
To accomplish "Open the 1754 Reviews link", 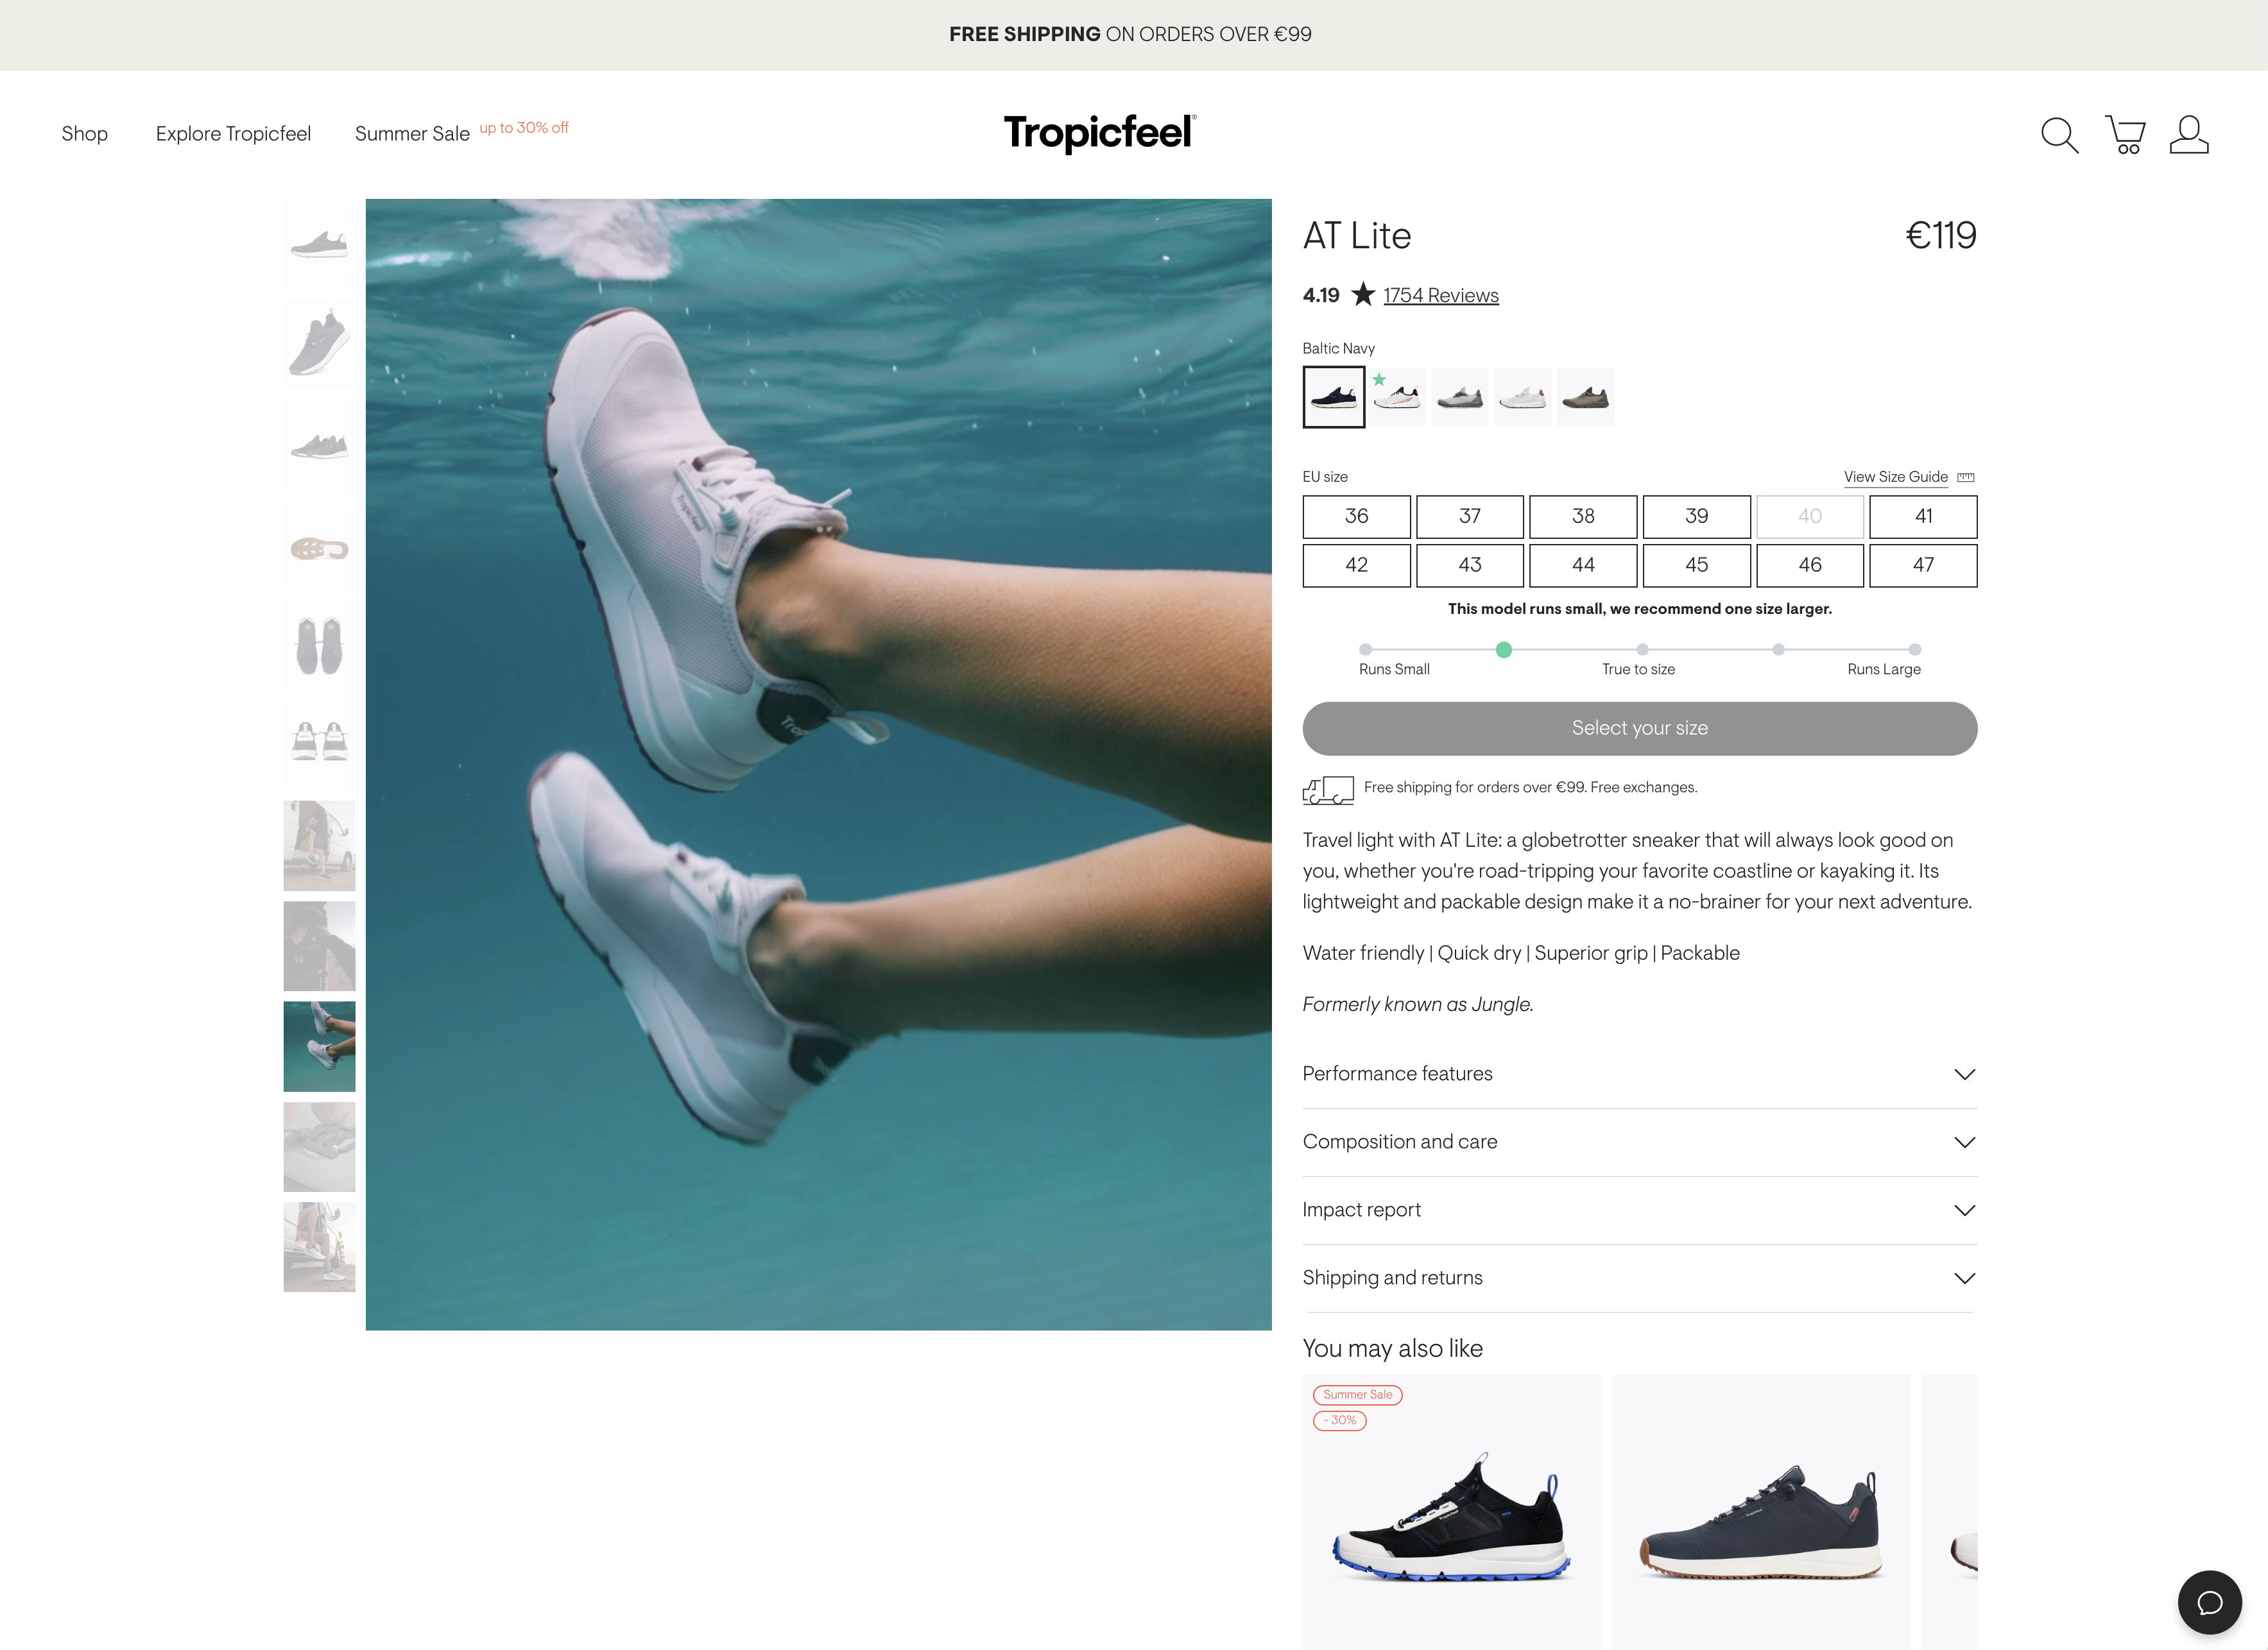I will (1440, 296).
